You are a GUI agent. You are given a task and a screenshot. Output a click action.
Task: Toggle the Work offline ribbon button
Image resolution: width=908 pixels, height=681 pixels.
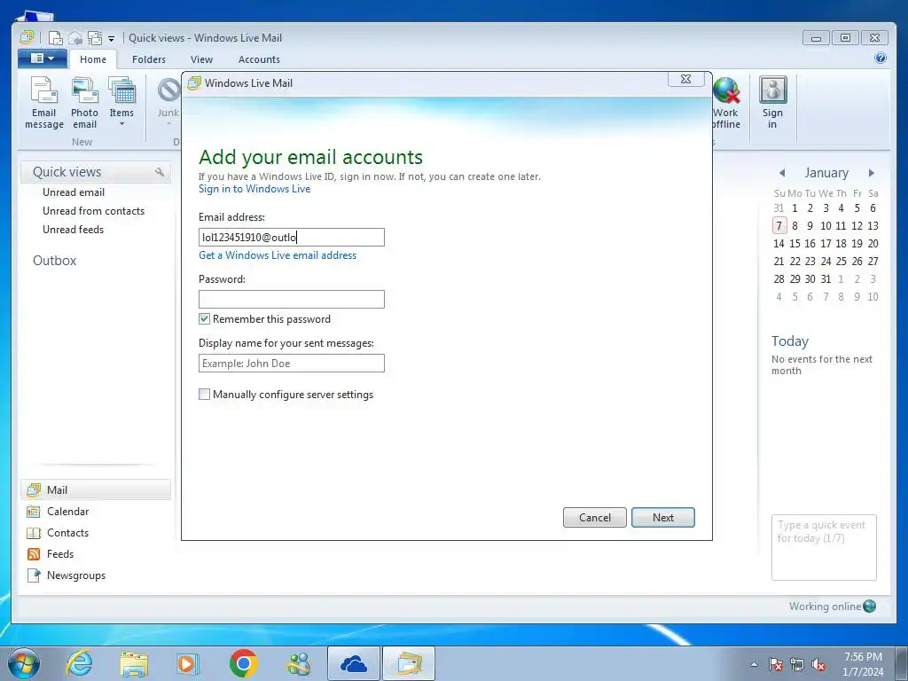tap(725, 103)
